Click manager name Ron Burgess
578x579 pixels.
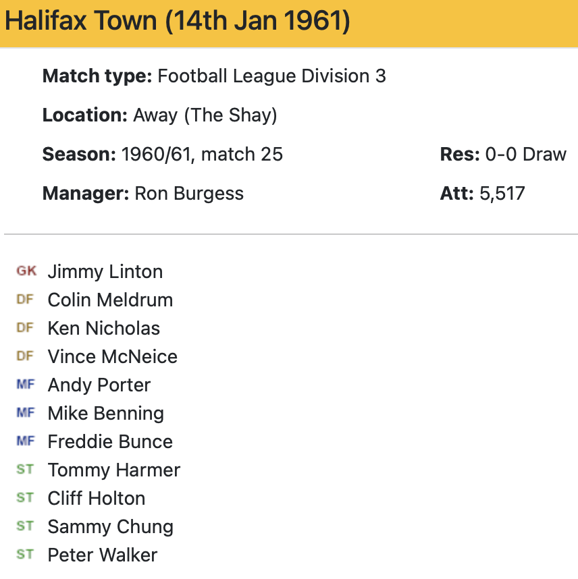point(189,194)
